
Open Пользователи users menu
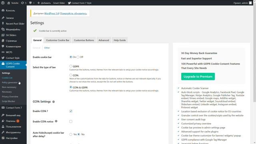(13, 127)
